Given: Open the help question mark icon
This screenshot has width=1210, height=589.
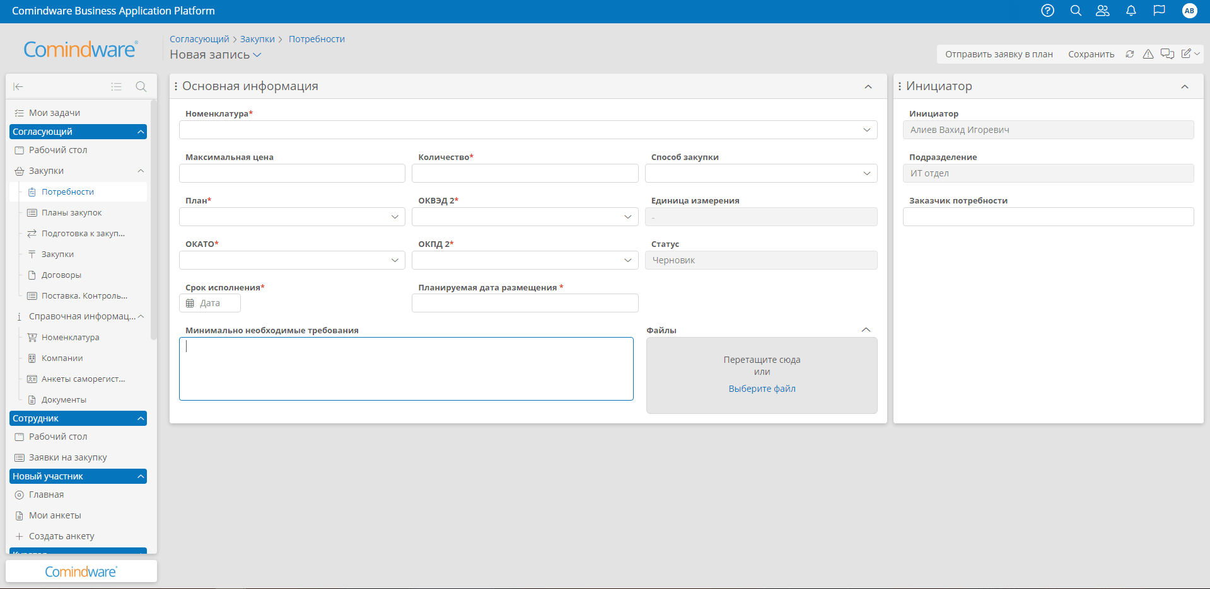Looking at the screenshot, I should pyautogui.click(x=1047, y=11).
